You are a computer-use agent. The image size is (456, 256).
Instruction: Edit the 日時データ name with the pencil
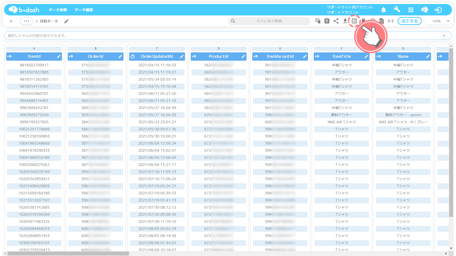tap(66, 21)
